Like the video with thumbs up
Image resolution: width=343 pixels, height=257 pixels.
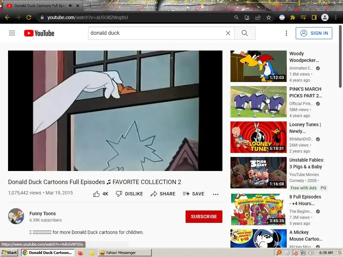pyautogui.click(x=100, y=194)
